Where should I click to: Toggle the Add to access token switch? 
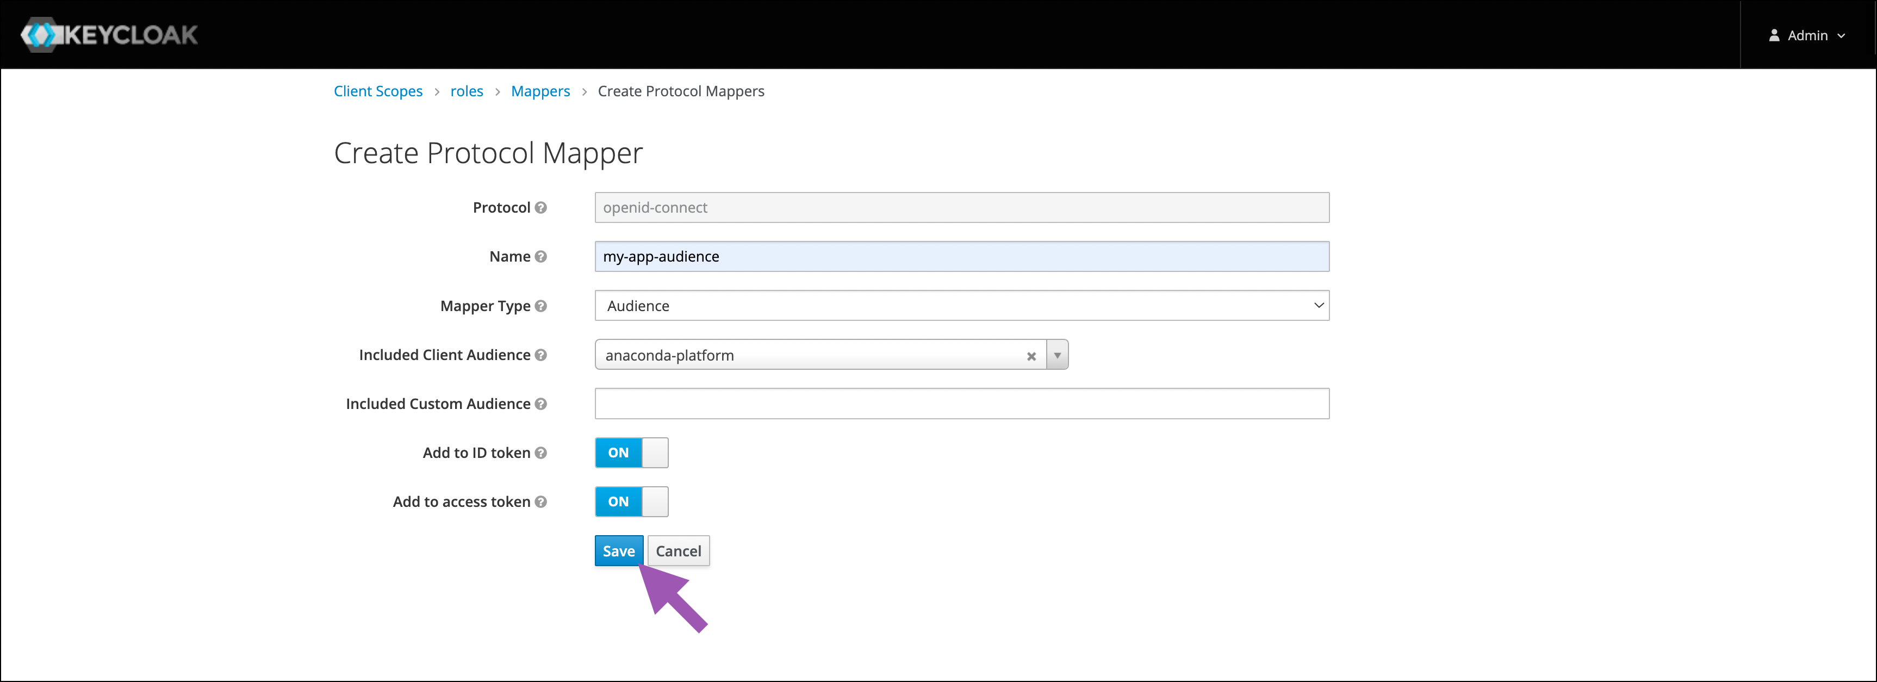pos(631,501)
